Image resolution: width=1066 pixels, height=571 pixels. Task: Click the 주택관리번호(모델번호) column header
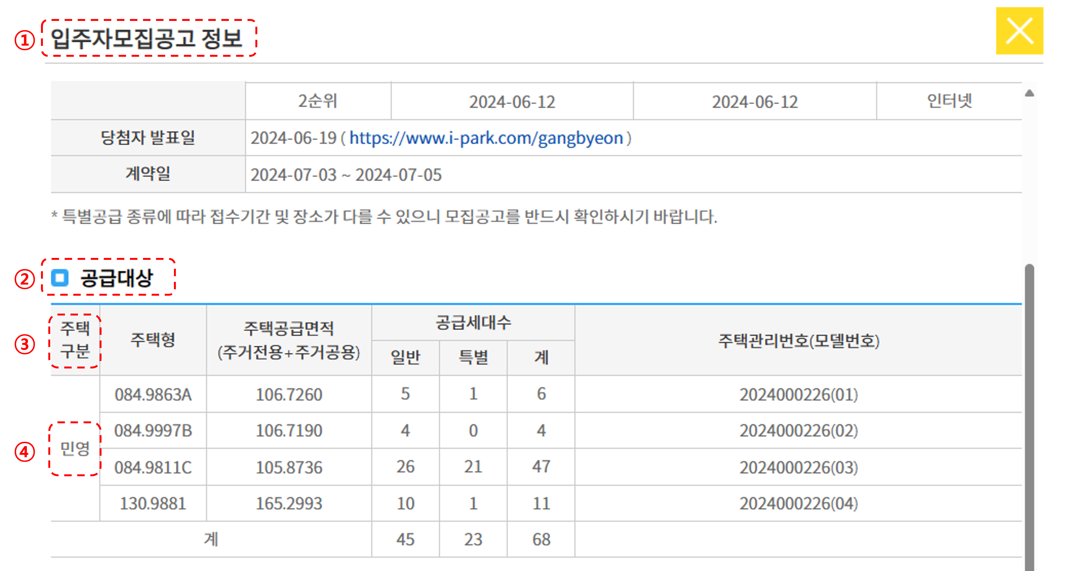point(798,341)
